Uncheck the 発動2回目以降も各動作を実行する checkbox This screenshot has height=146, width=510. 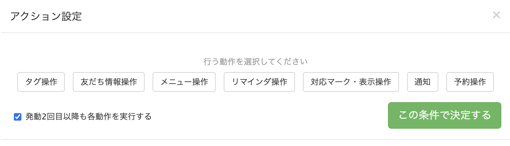(18, 117)
